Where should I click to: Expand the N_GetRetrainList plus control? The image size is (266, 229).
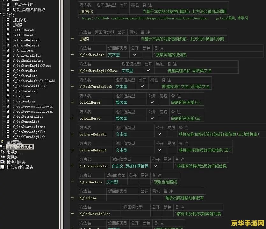point(72,214)
